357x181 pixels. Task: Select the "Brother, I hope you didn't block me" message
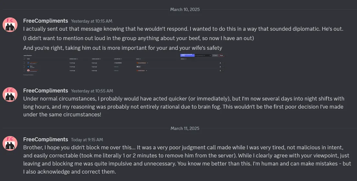[x=187, y=159]
